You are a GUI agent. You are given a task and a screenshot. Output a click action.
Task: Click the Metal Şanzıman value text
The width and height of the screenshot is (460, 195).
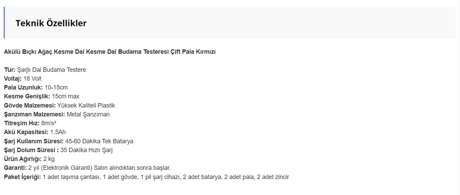88,114
